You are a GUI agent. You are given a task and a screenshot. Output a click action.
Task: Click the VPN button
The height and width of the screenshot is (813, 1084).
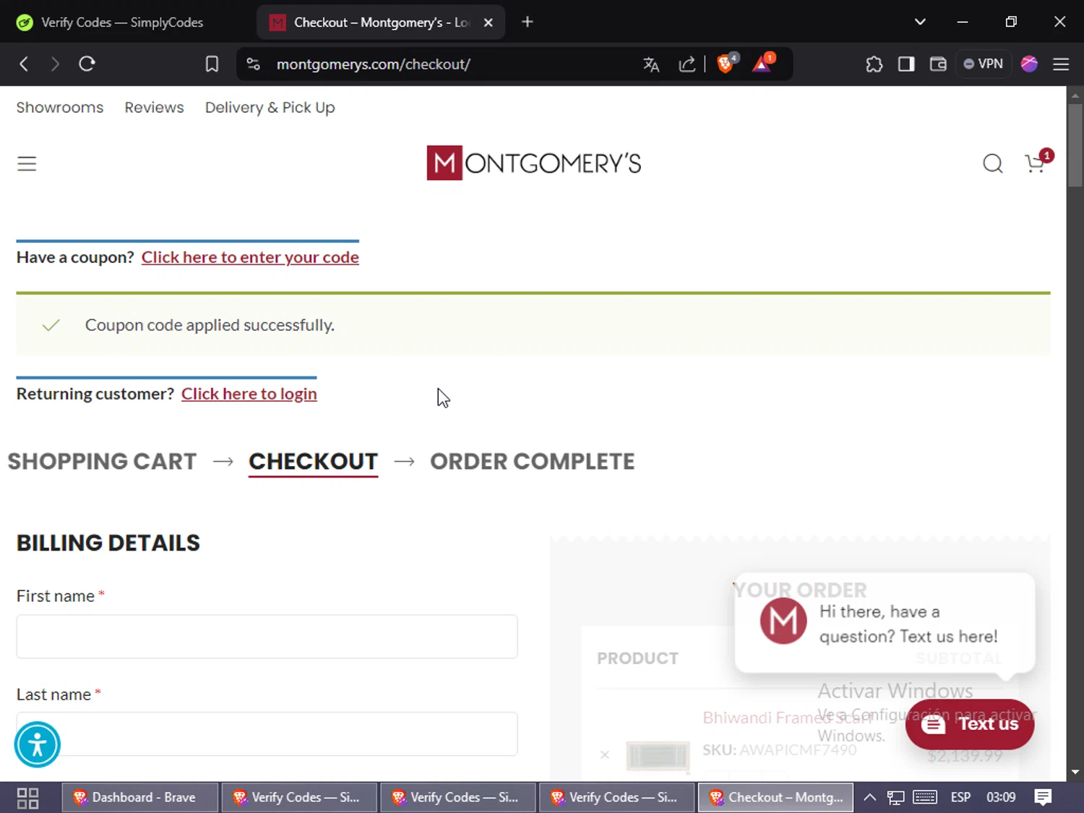pos(984,64)
